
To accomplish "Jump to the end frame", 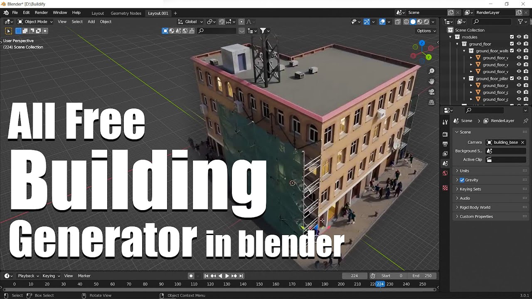I will 241,276.
